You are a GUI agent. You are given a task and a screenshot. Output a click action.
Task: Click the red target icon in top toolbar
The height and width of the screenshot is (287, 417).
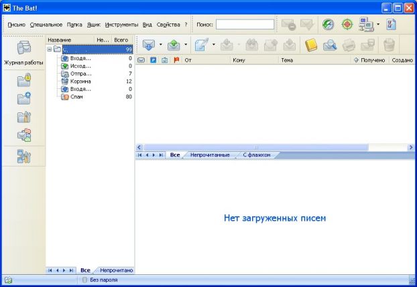(x=347, y=24)
